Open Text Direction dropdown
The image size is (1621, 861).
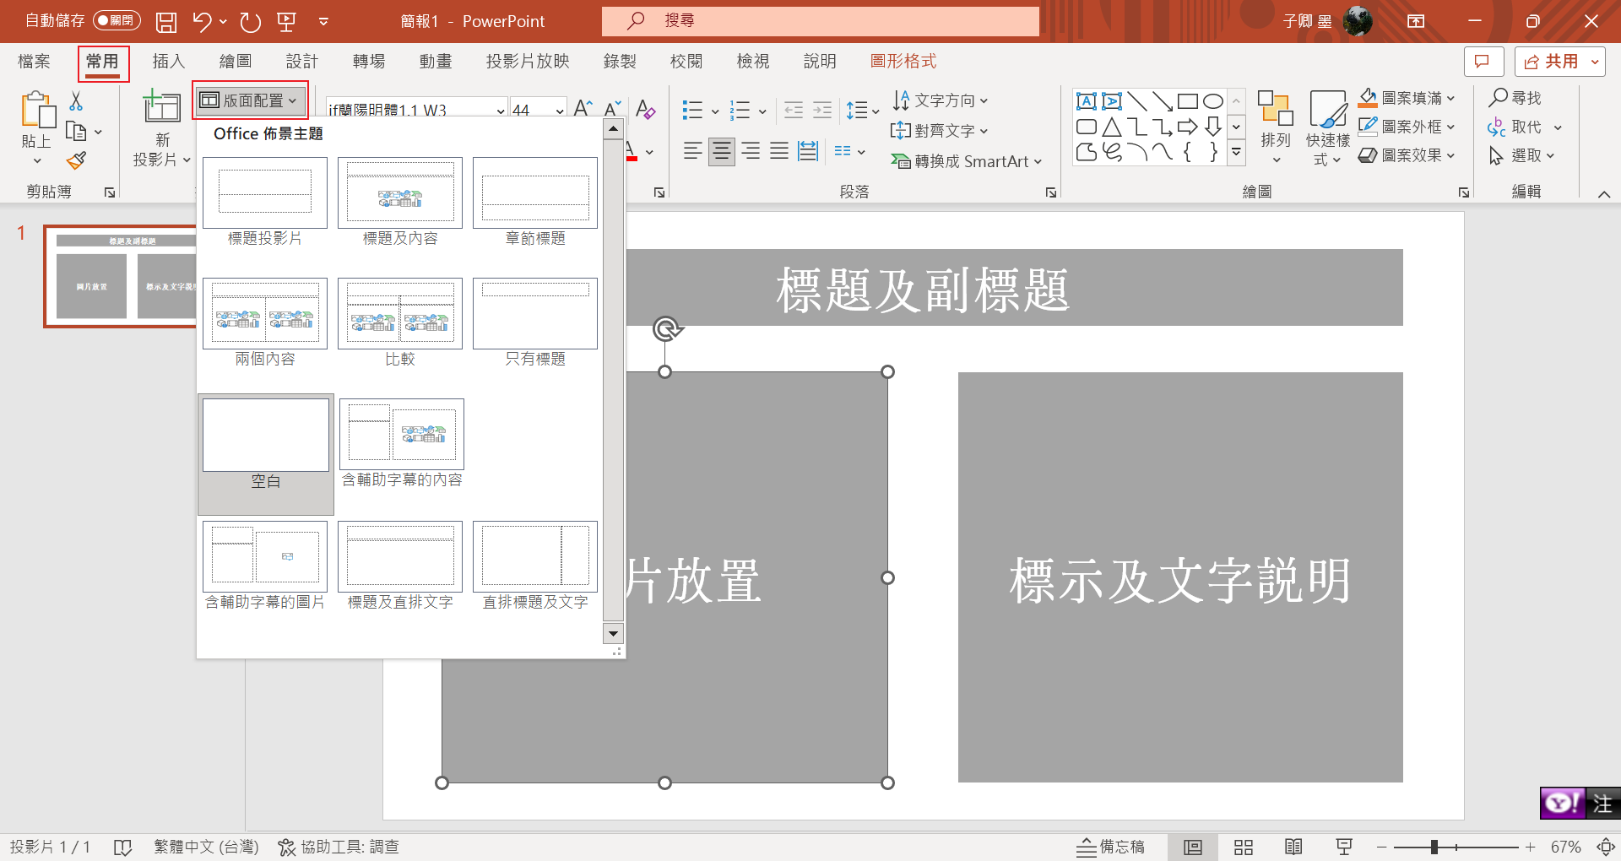pyautogui.click(x=940, y=100)
